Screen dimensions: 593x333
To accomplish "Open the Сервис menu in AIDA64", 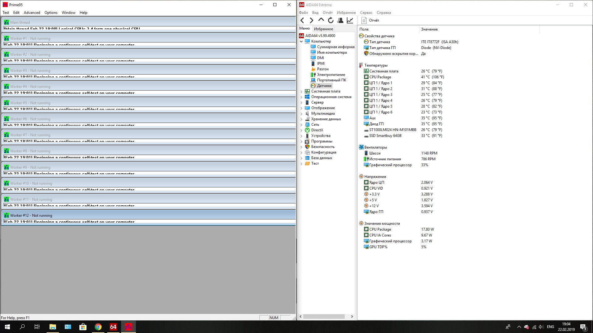I will click(x=366, y=13).
